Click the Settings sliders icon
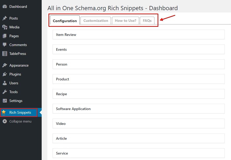This screenshot has height=160, width=231. [x=5, y=101]
